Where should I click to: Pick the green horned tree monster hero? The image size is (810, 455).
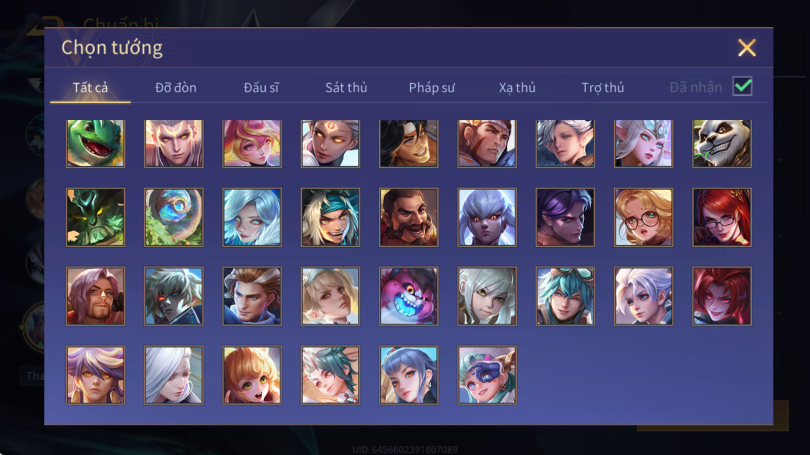(95, 217)
